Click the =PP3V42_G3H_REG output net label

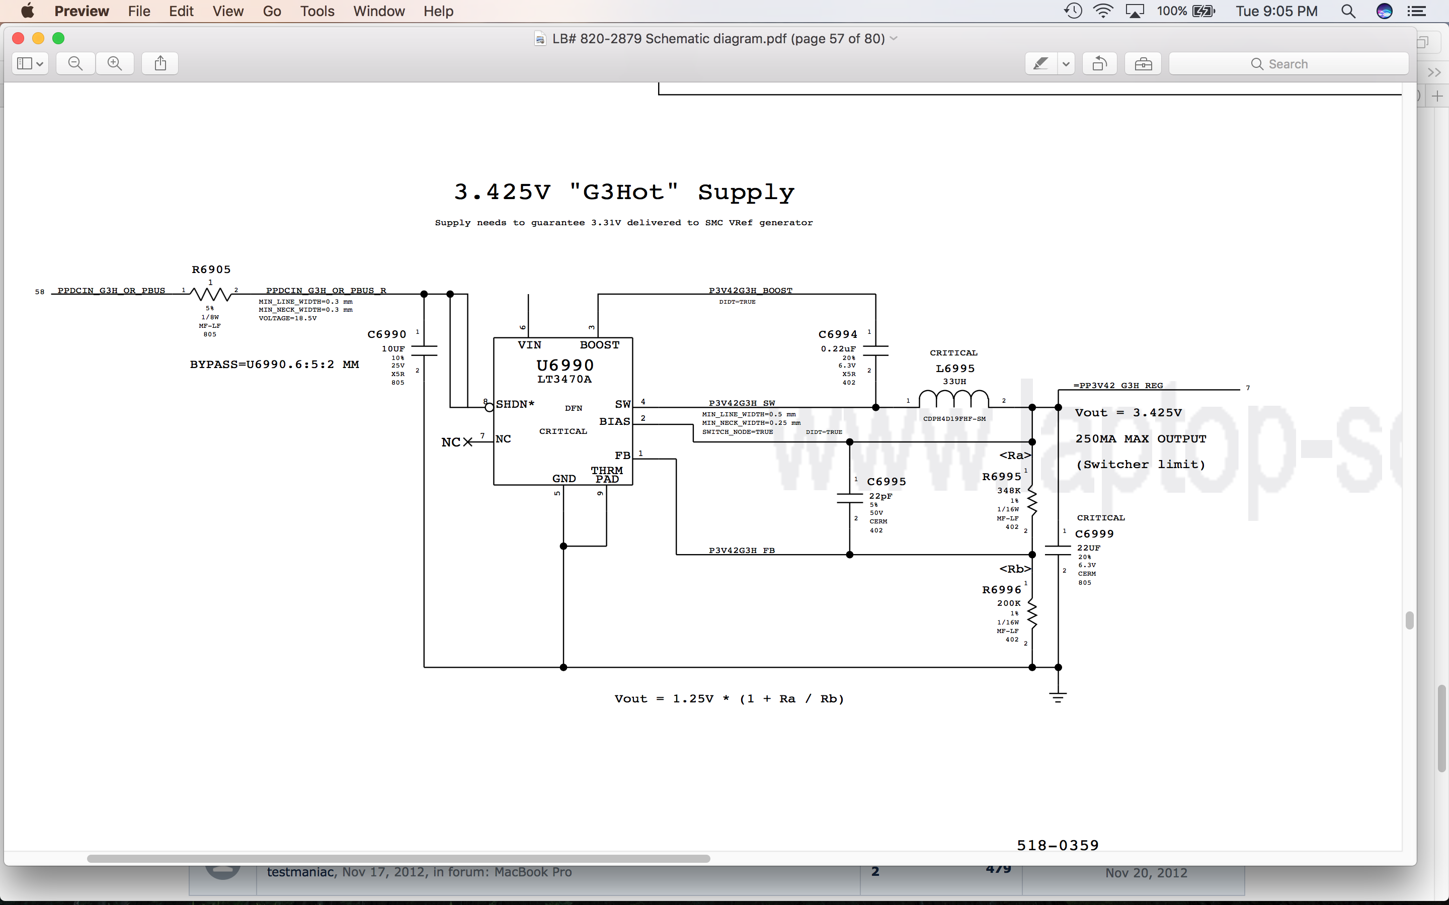(x=1118, y=386)
